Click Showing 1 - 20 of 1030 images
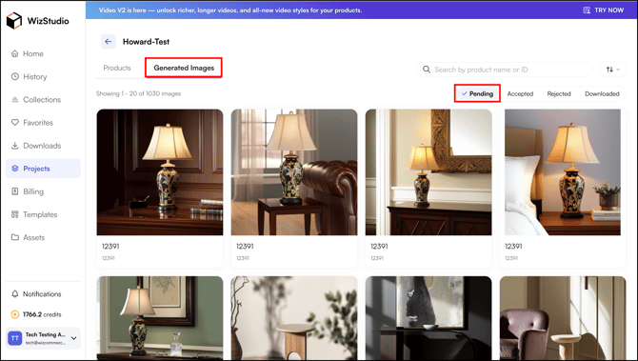This screenshot has height=361, width=638. pyautogui.click(x=138, y=93)
